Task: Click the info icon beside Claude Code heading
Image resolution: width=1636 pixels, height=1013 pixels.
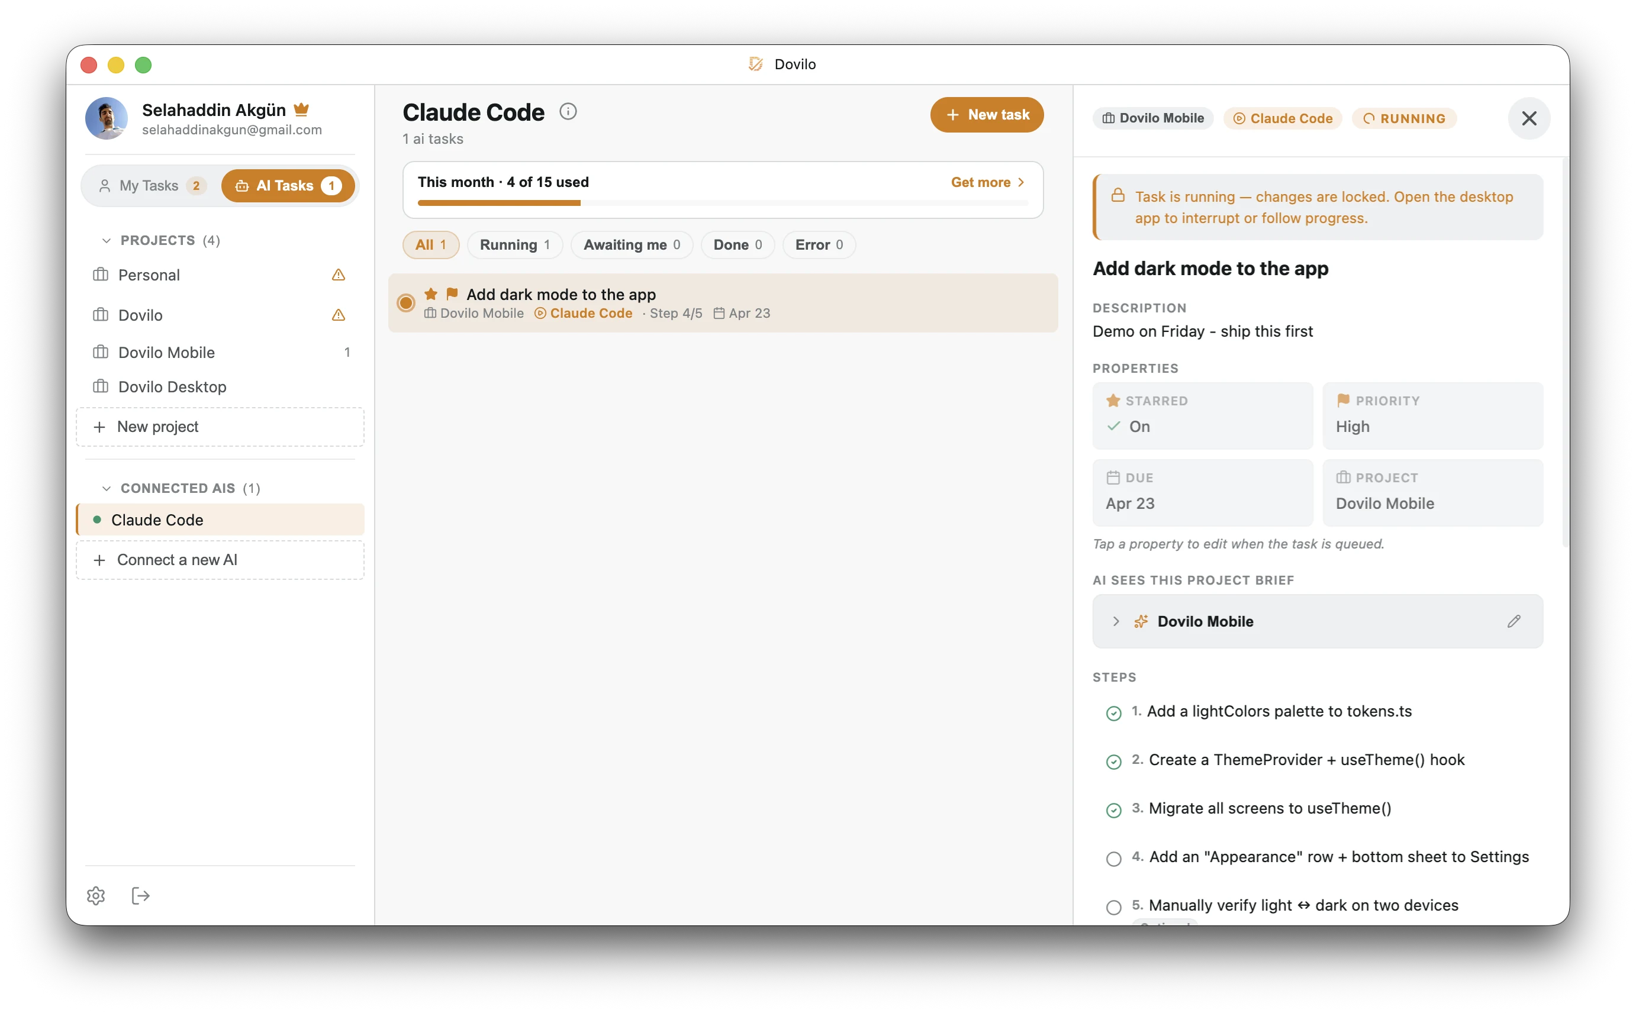Action: coord(568,111)
